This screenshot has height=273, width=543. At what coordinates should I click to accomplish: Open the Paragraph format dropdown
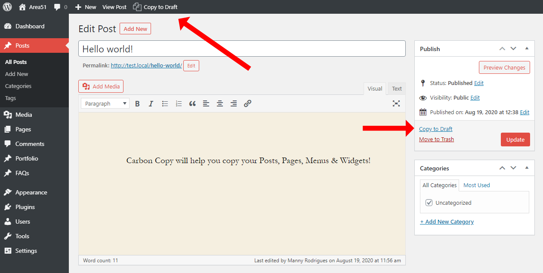[x=105, y=103]
